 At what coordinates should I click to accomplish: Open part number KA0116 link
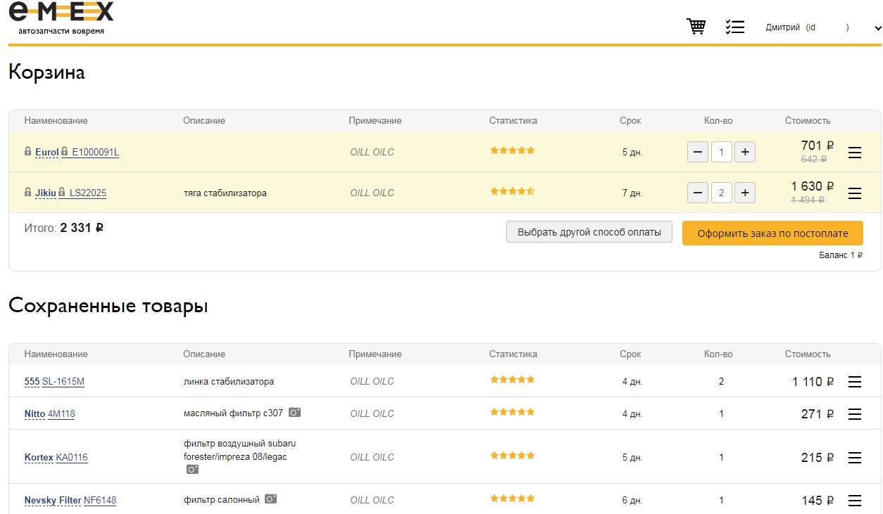point(72,458)
